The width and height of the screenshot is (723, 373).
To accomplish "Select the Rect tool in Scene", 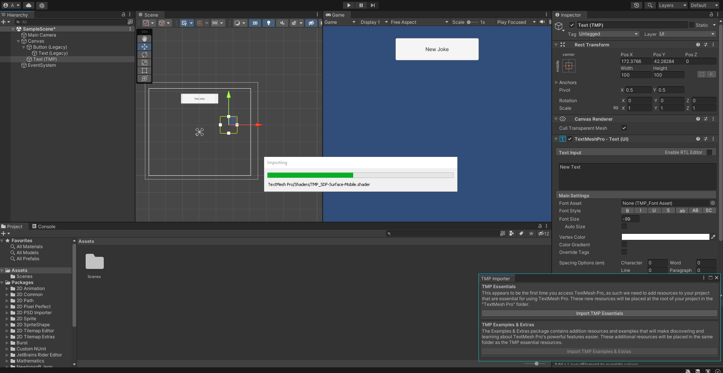I will 145,71.
